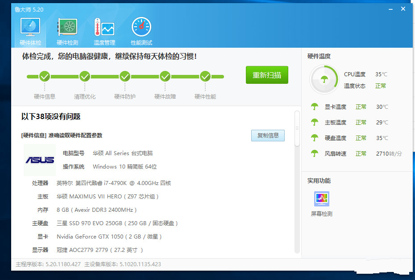Open the 硬件体检 tab
Image resolution: width=415 pixels, height=280 pixels.
pyautogui.click(x=30, y=32)
